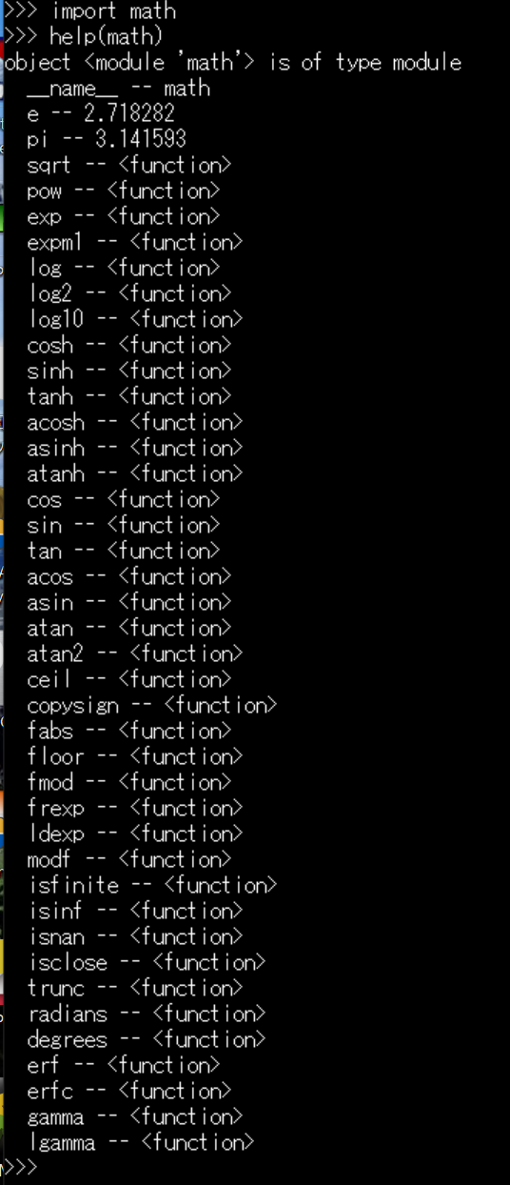The height and width of the screenshot is (1185, 510).
Task: Select the 'isclose' function line
Action: pos(147,963)
